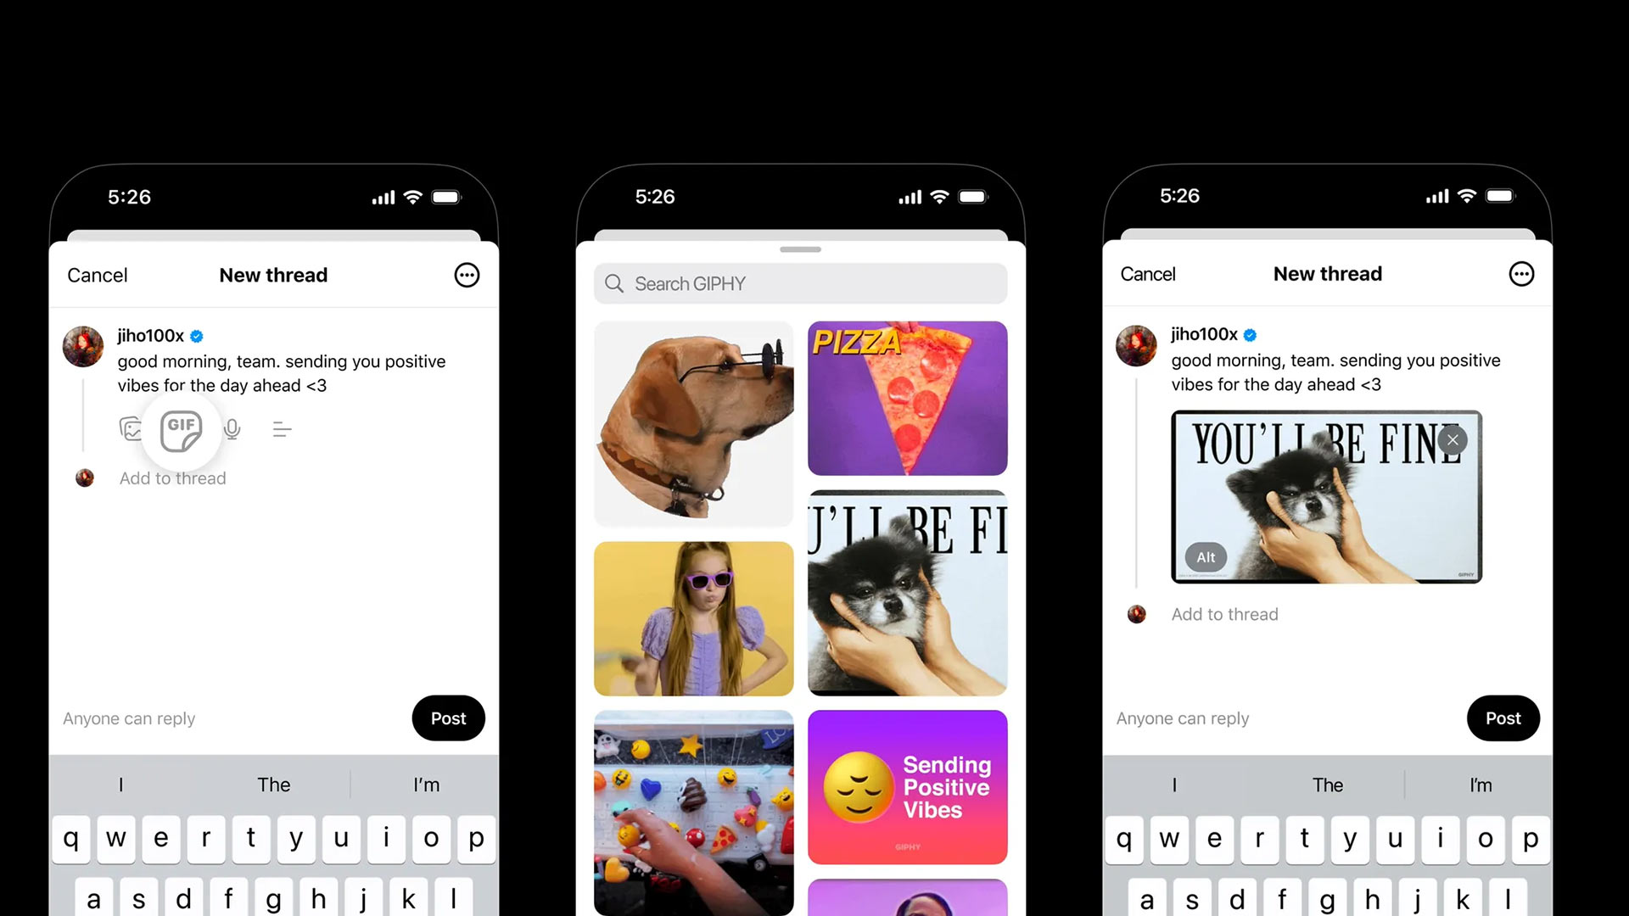Click the image attachment icon
This screenshot has height=916, width=1629.
(130, 428)
